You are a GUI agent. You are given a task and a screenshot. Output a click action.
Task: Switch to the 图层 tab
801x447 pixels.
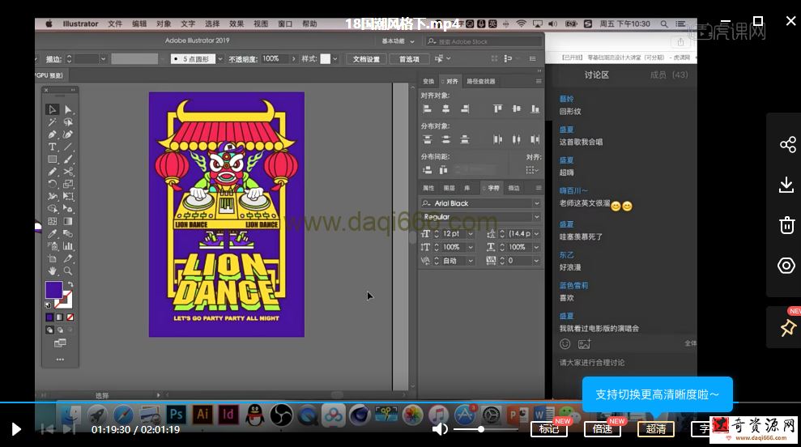449,188
